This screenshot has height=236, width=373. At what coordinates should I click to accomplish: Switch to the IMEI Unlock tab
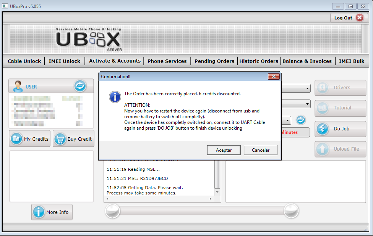click(65, 61)
